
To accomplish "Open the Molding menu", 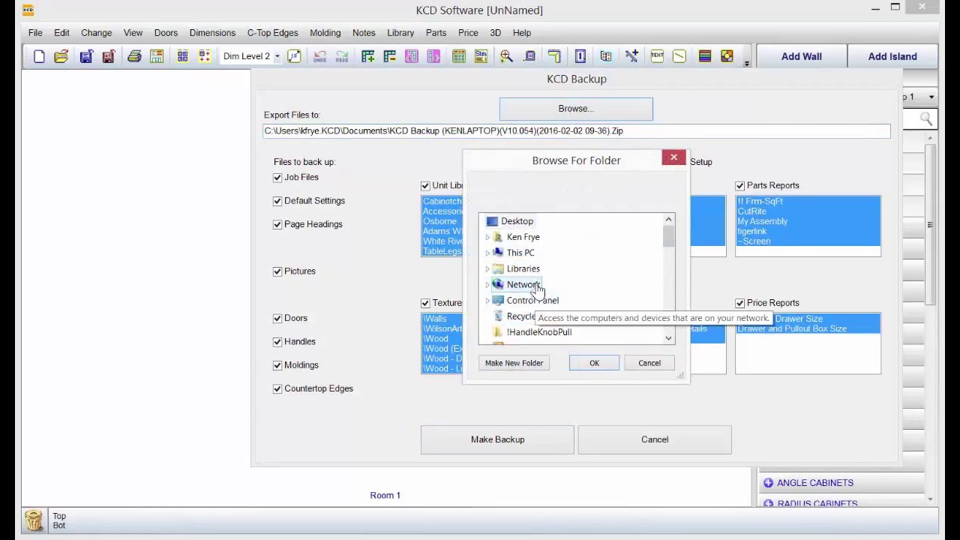I will tap(325, 33).
